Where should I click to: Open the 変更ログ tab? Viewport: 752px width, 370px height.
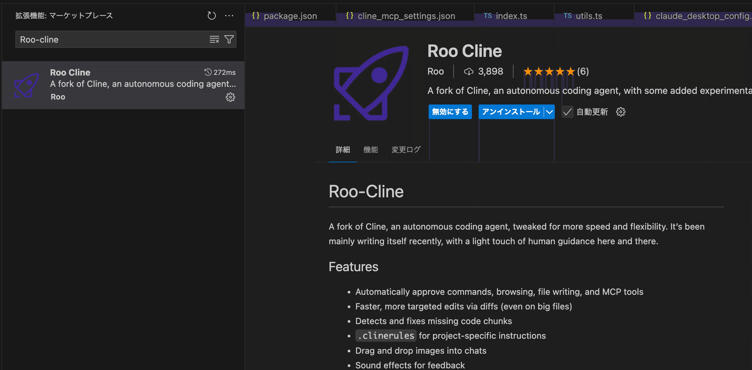[x=406, y=150]
